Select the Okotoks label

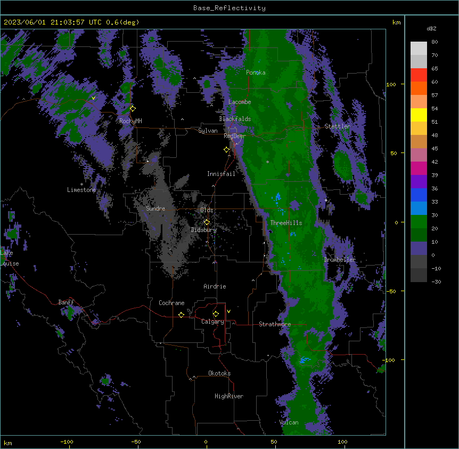(x=219, y=373)
